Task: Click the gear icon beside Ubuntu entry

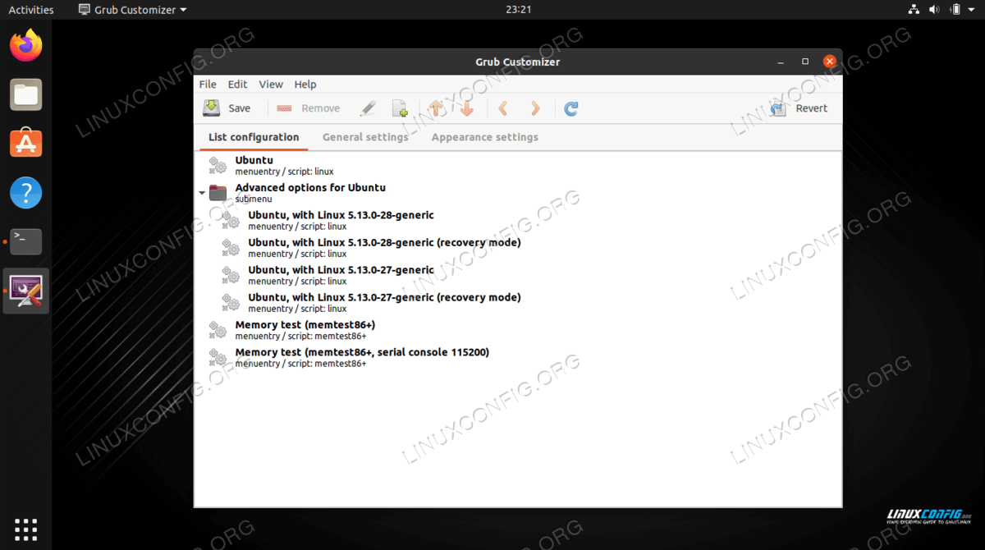Action: point(218,165)
